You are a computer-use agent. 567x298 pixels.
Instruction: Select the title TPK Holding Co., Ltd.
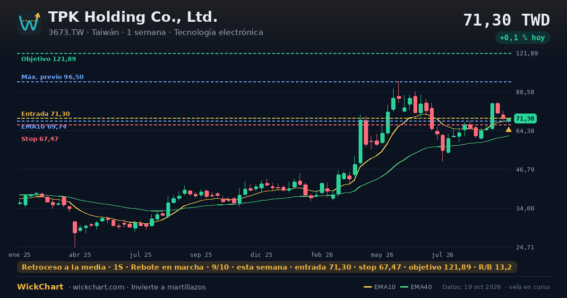coord(133,18)
